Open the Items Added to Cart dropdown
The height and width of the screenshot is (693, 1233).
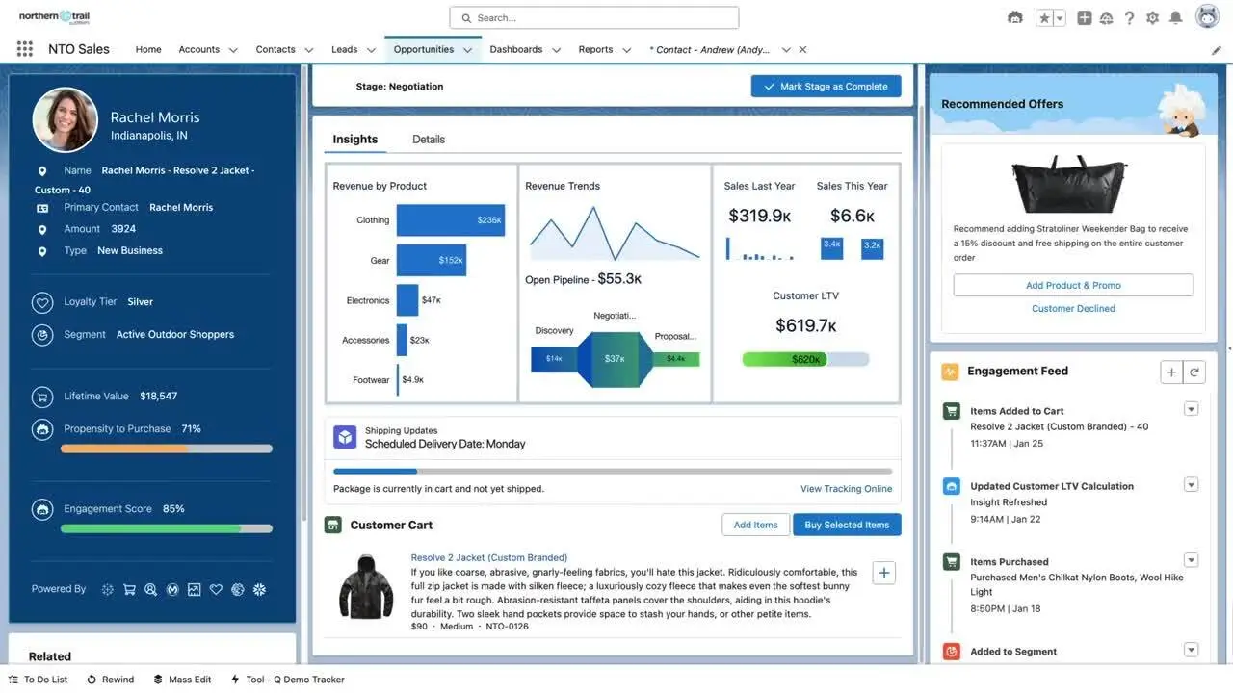coord(1191,407)
